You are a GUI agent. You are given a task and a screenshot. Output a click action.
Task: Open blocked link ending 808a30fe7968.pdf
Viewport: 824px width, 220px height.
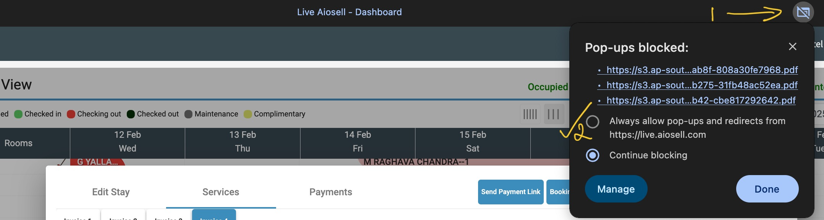coord(702,70)
